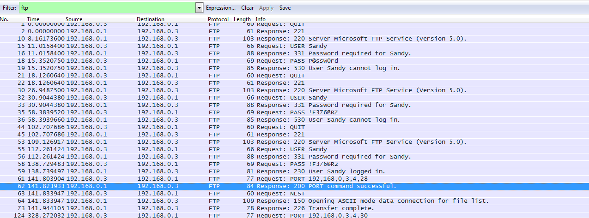
Task: Select packet 73 Transfer complete row
Action: pos(294,208)
